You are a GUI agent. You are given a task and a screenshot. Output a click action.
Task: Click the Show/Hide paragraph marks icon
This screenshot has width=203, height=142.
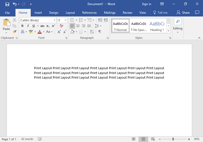pos(100,32)
